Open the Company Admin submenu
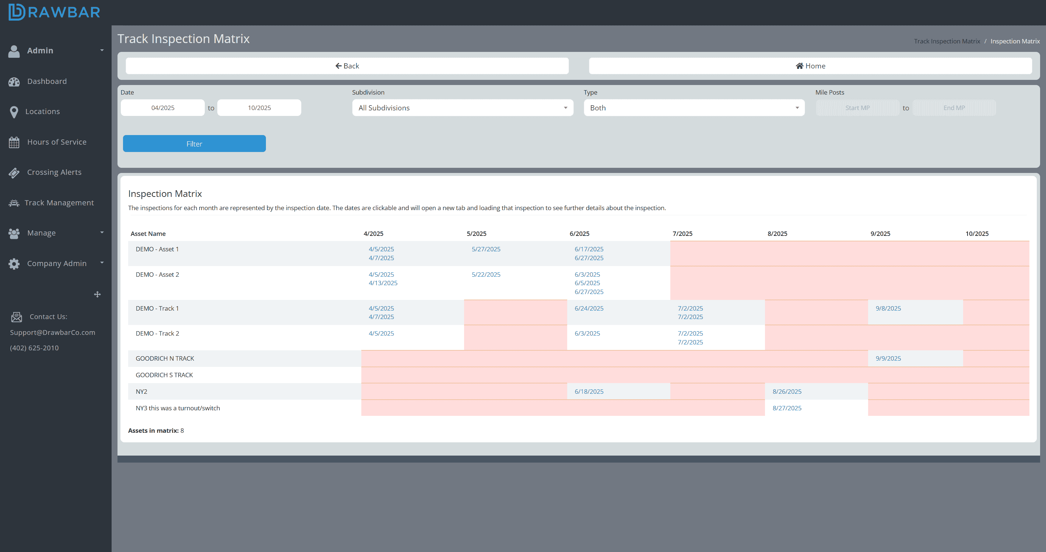1046x552 pixels. click(56, 263)
